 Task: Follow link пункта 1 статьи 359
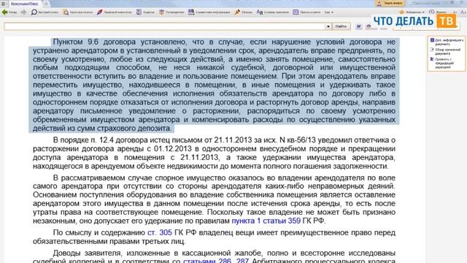coord(266,221)
